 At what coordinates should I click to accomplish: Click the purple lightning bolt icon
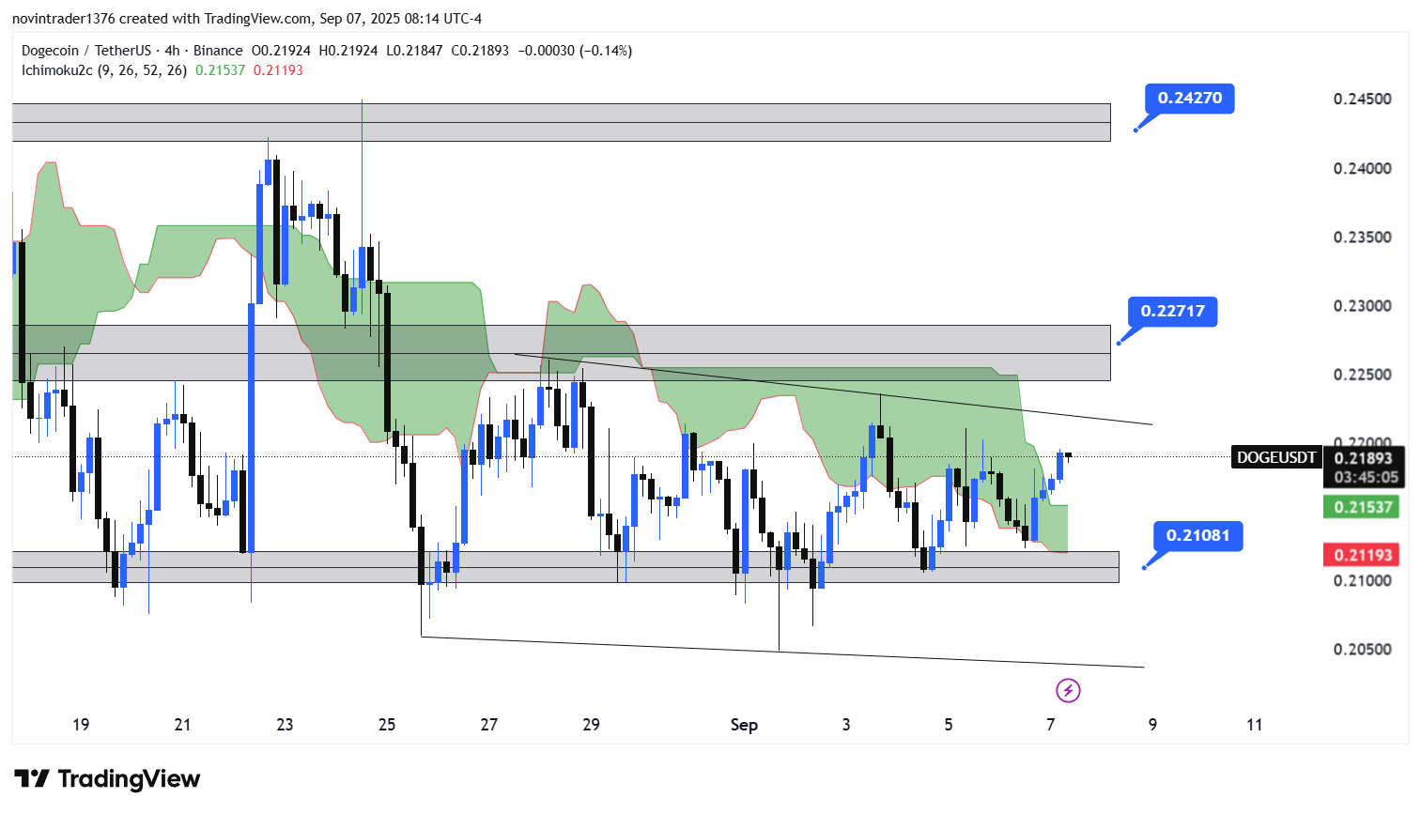(1068, 691)
